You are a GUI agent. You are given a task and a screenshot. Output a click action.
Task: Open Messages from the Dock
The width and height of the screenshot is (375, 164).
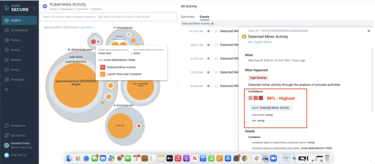[x=95, y=158]
